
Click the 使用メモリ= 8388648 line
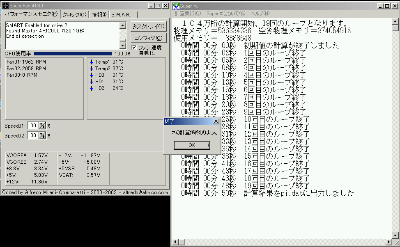coord(212,38)
